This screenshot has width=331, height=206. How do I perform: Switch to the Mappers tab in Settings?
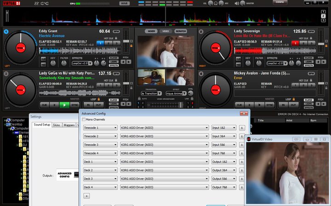pyautogui.click(x=69, y=125)
